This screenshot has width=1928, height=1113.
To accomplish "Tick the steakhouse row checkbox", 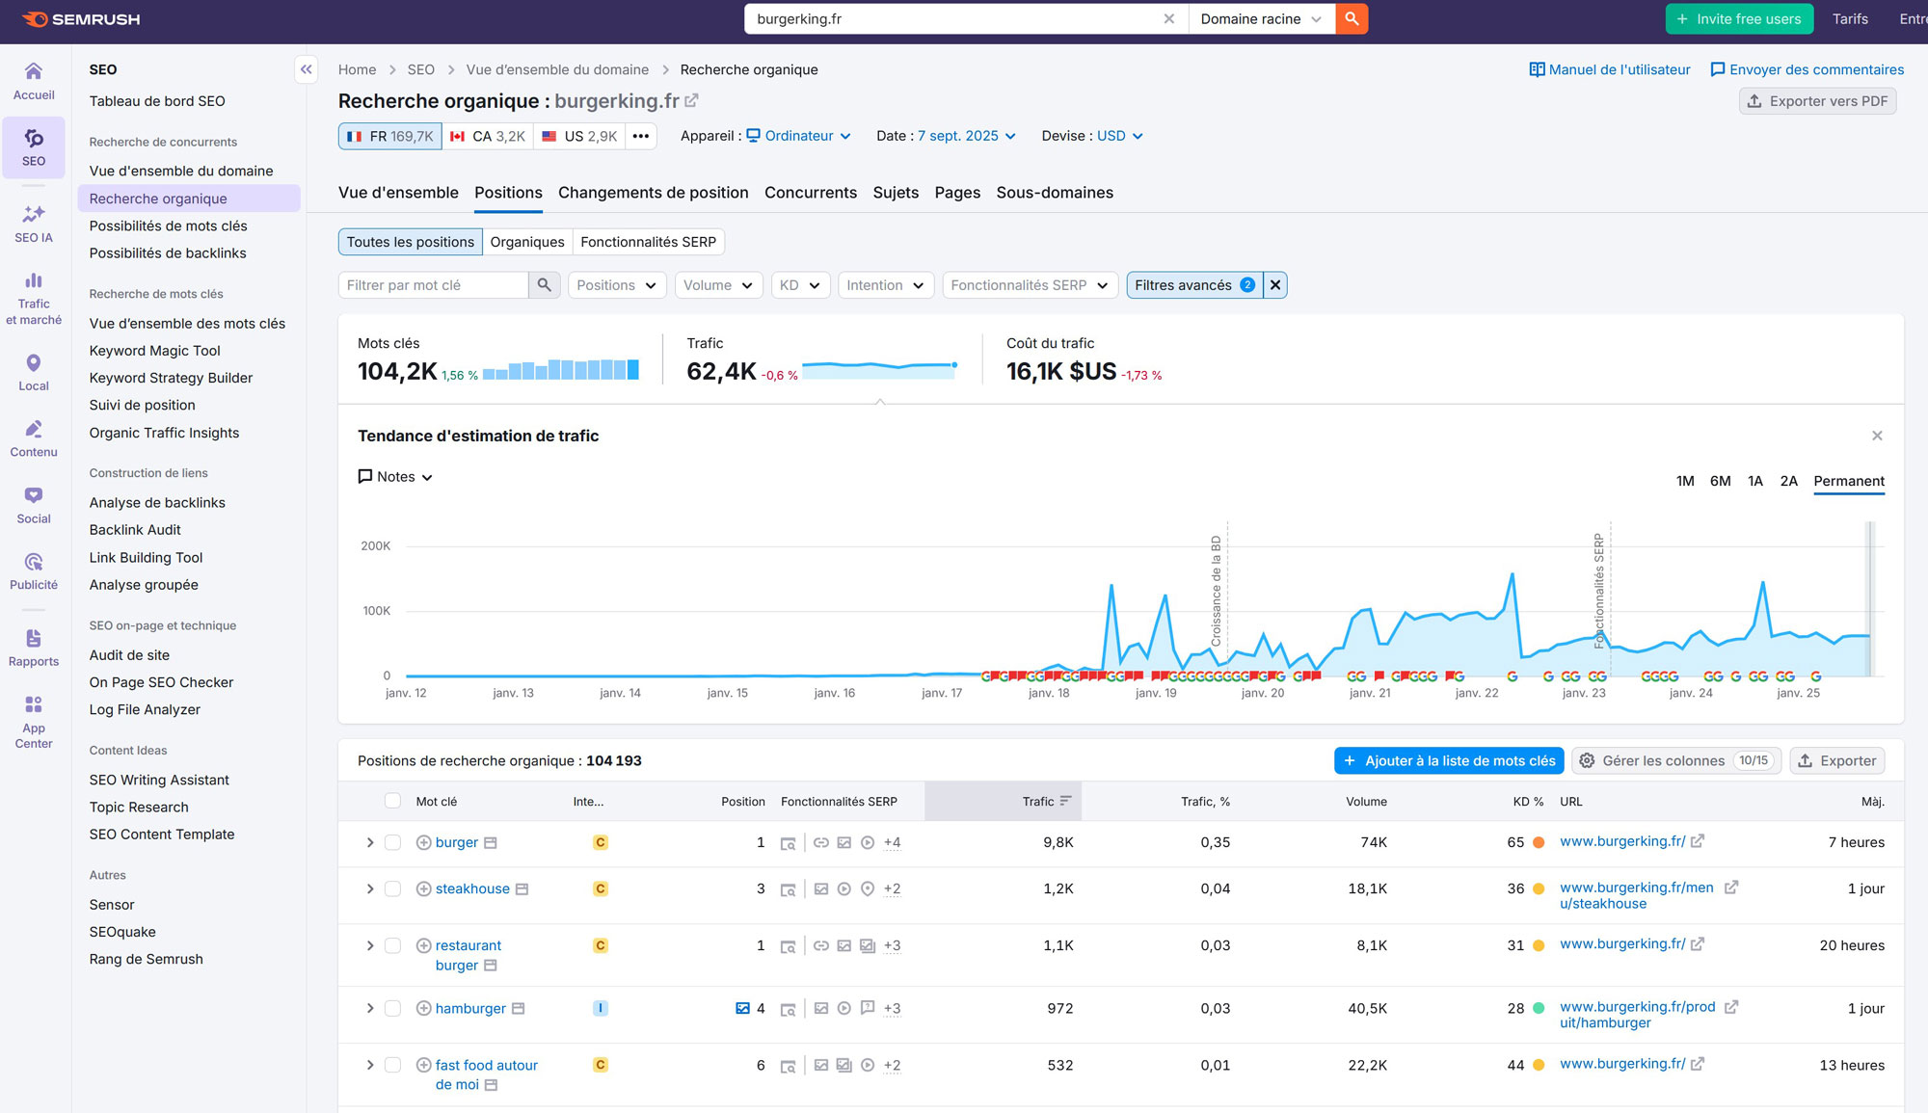I will [x=392, y=888].
